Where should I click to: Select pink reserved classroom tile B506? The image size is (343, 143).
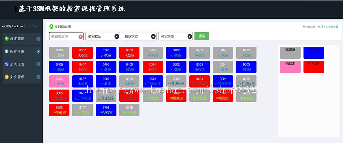point(59,81)
